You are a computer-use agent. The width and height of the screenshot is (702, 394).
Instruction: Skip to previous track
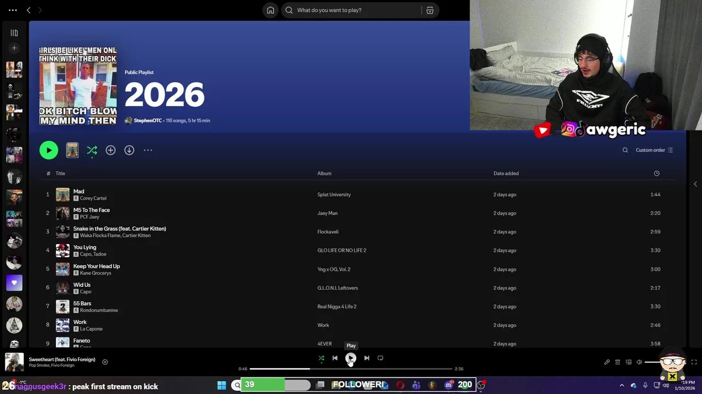[335, 358]
